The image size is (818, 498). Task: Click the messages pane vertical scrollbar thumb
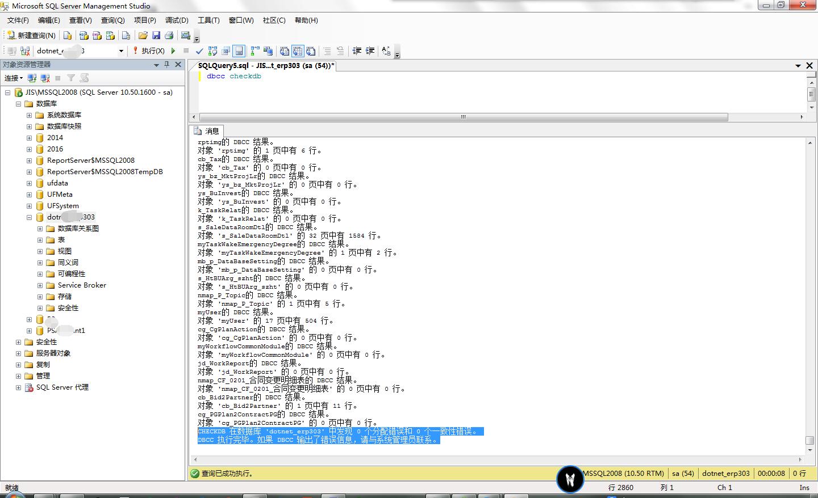(810, 440)
